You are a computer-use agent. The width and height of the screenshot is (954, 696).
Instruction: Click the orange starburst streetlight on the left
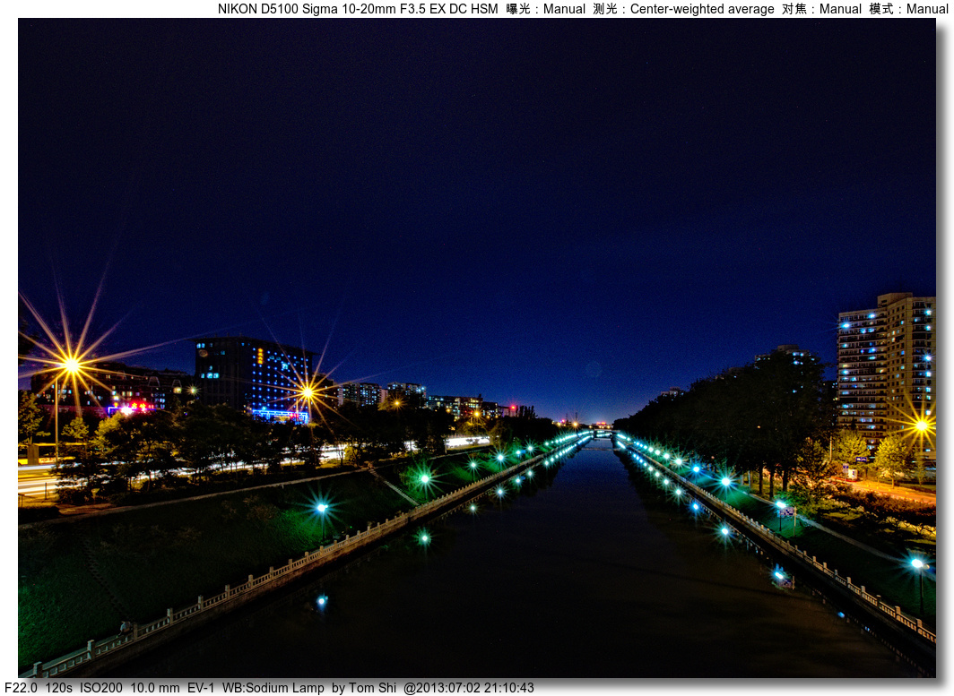[70, 365]
